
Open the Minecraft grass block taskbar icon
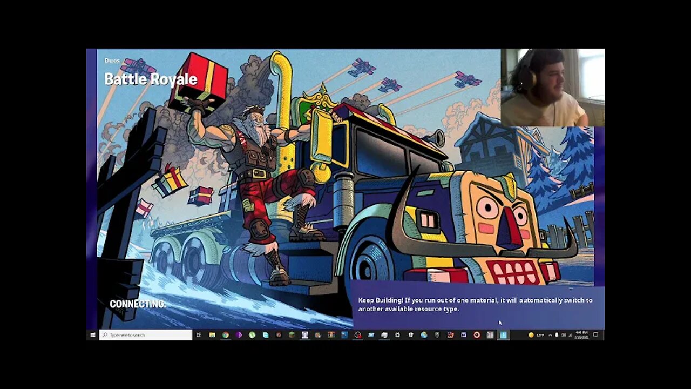pos(292,335)
